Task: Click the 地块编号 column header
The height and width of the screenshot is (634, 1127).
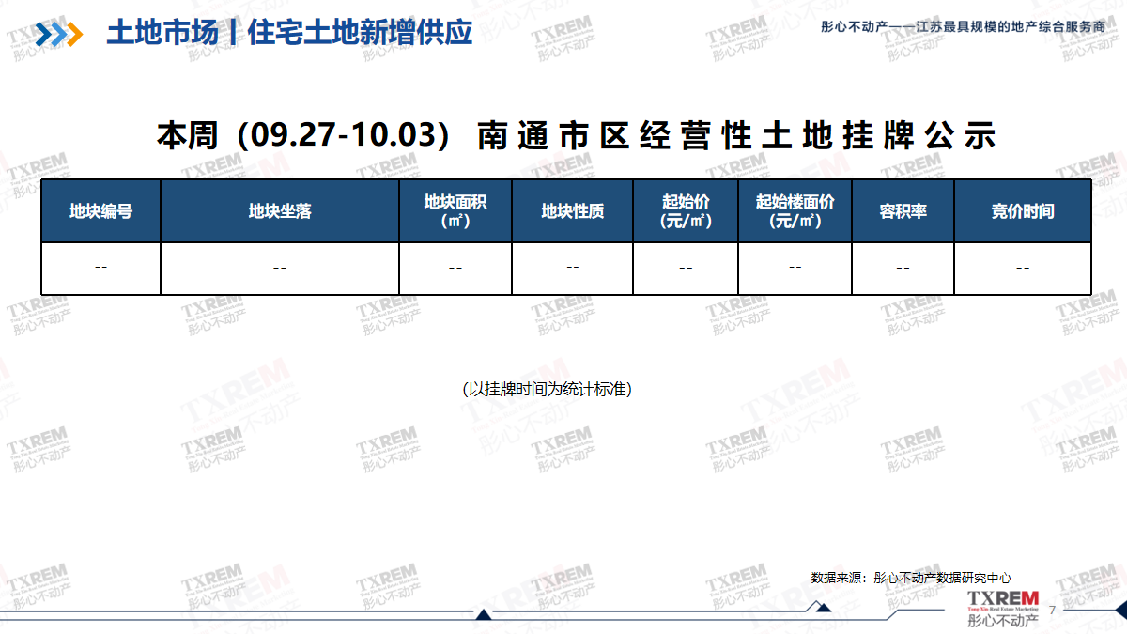Action: (101, 211)
